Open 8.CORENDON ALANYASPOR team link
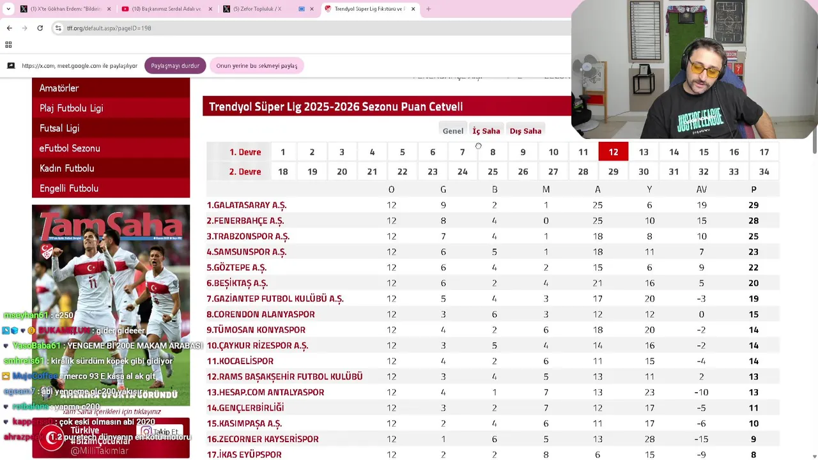 coord(261,314)
